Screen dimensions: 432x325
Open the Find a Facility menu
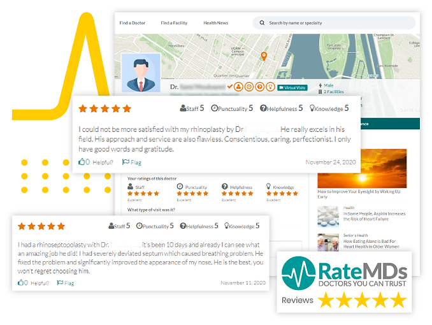pyautogui.click(x=174, y=23)
